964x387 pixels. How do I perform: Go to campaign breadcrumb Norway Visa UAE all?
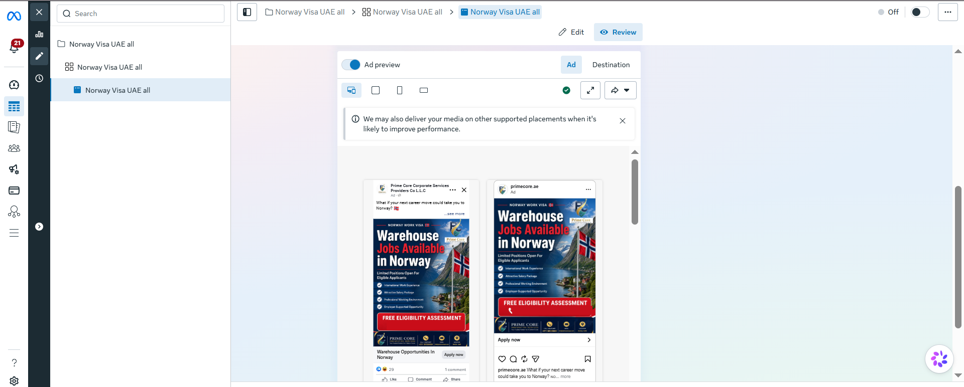[x=305, y=12]
